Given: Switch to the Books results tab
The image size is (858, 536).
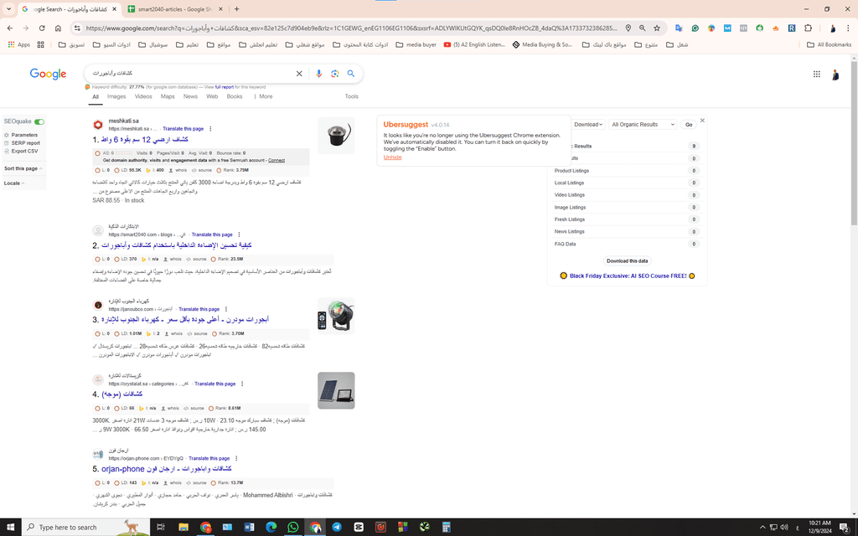Looking at the screenshot, I should click(235, 96).
